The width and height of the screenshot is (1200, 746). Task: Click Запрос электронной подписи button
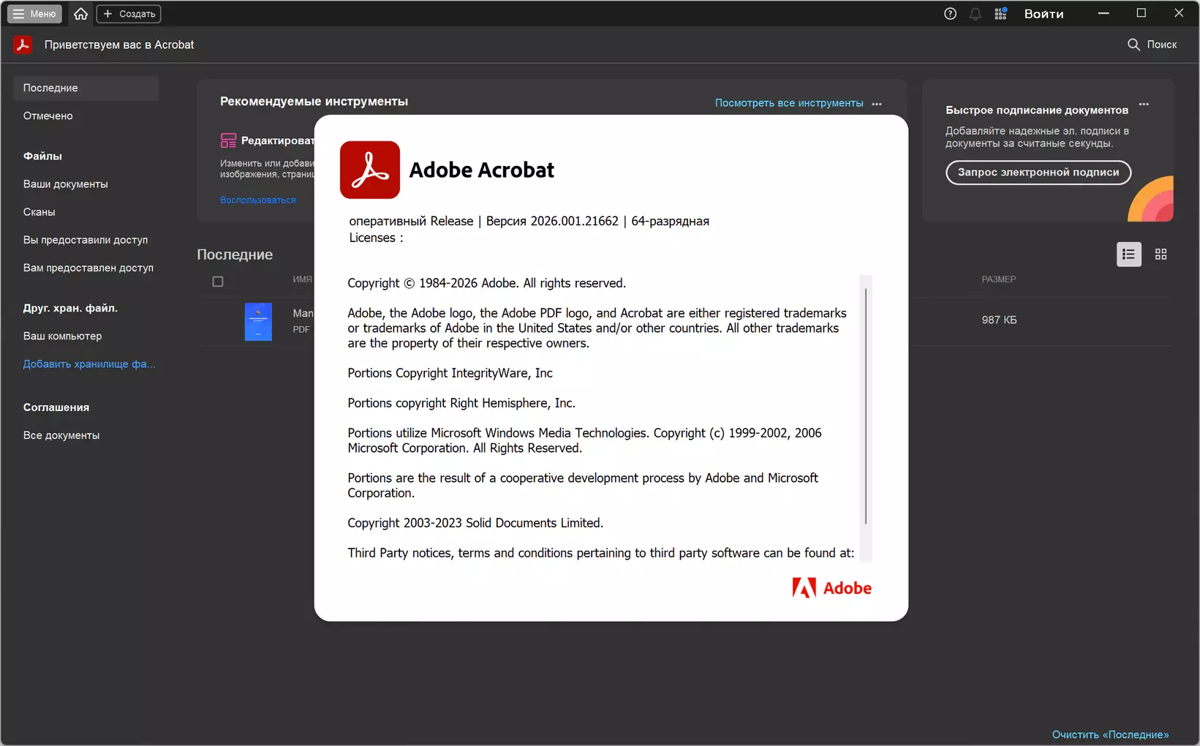[1038, 173]
